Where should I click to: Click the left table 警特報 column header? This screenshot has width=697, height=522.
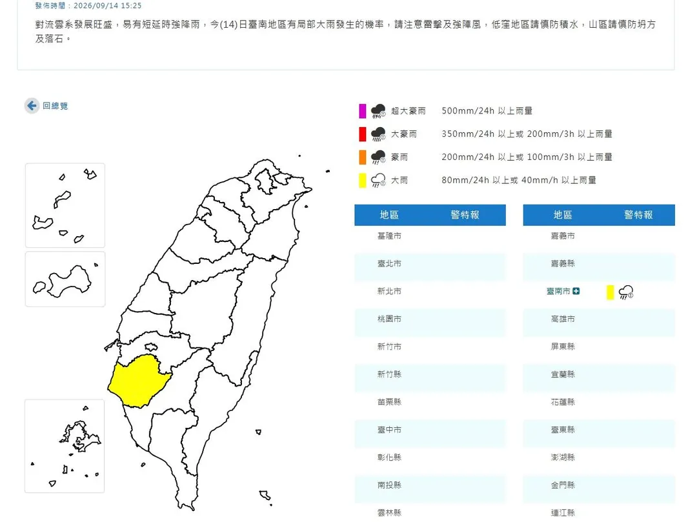(465, 215)
